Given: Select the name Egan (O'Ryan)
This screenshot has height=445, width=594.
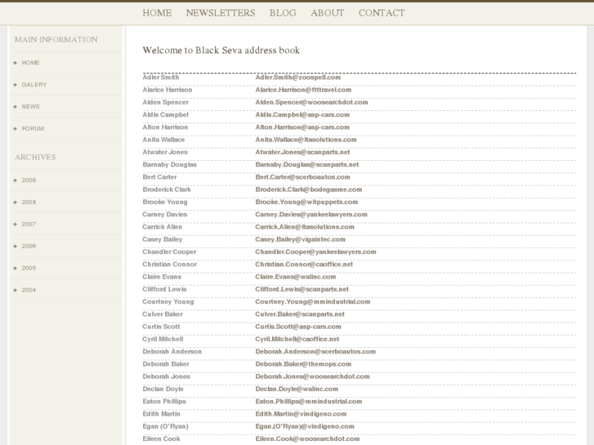Looking at the screenshot, I should click(x=165, y=427).
